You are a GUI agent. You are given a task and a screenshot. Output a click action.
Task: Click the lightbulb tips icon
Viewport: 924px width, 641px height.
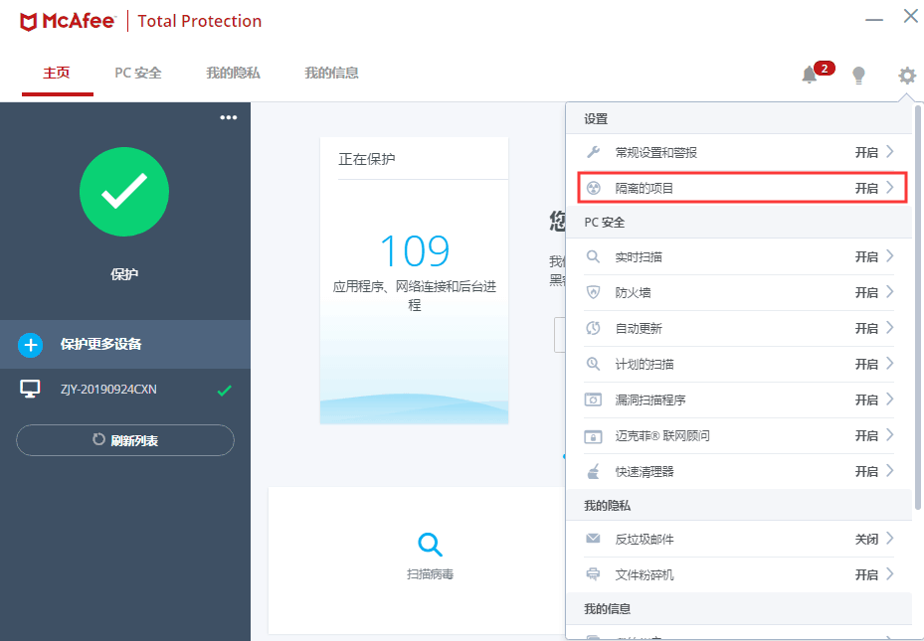(x=858, y=76)
